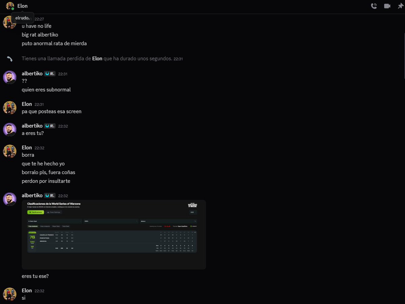Select the '??' message

point(24,81)
